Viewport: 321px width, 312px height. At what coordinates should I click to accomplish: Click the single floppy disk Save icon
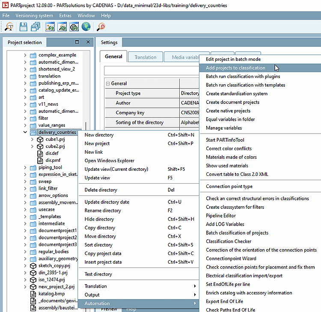point(23,27)
